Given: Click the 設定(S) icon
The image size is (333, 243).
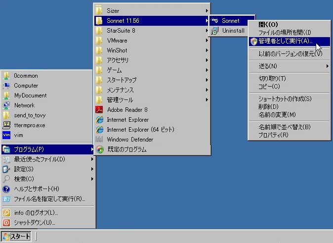Looking at the screenshot, I should click(6, 169).
